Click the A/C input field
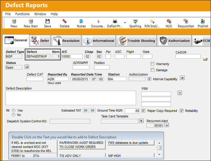The height and width of the screenshot is (161, 211). pyautogui.click(x=72, y=56)
